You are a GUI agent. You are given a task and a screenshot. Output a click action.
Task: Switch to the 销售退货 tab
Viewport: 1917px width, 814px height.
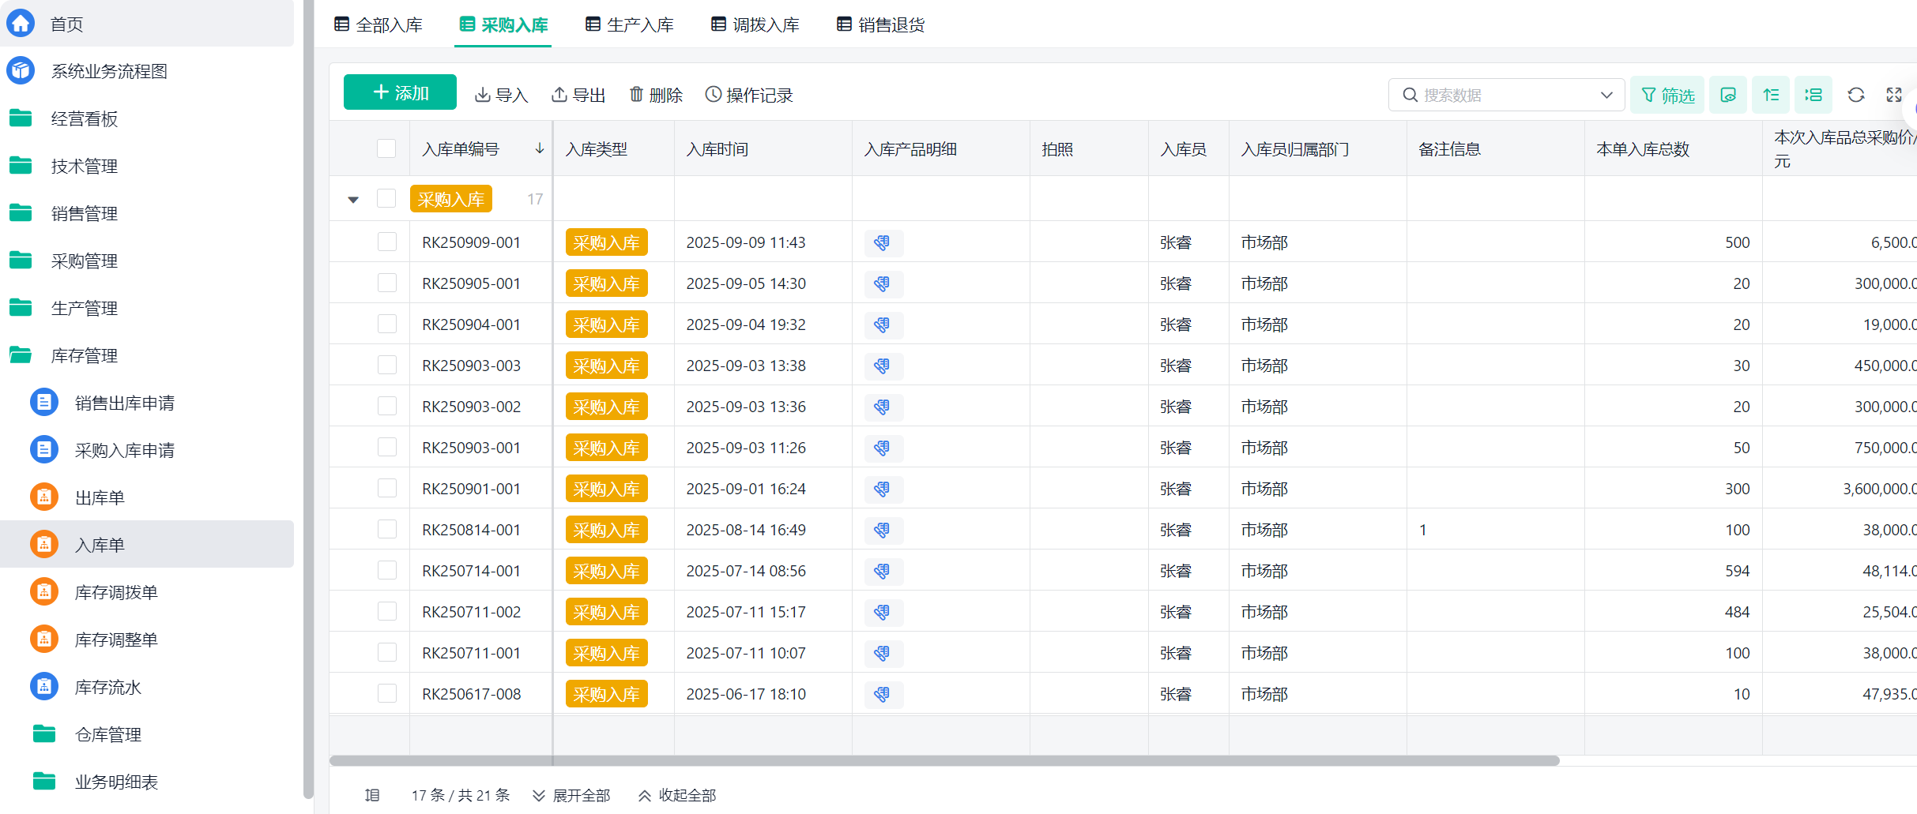pos(881,24)
